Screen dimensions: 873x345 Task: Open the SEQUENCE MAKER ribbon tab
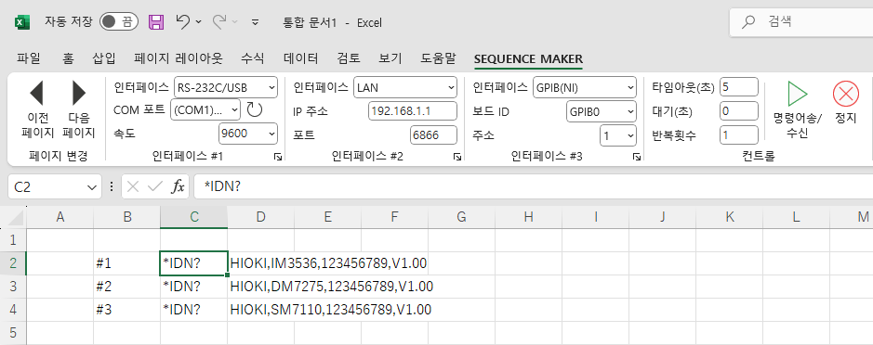[x=528, y=58]
